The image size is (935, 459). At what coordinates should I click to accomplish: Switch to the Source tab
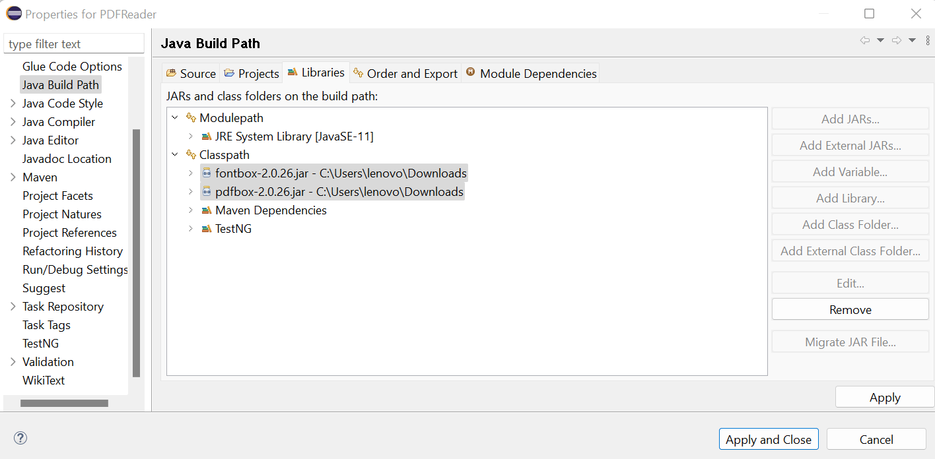click(x=191, y=73)
